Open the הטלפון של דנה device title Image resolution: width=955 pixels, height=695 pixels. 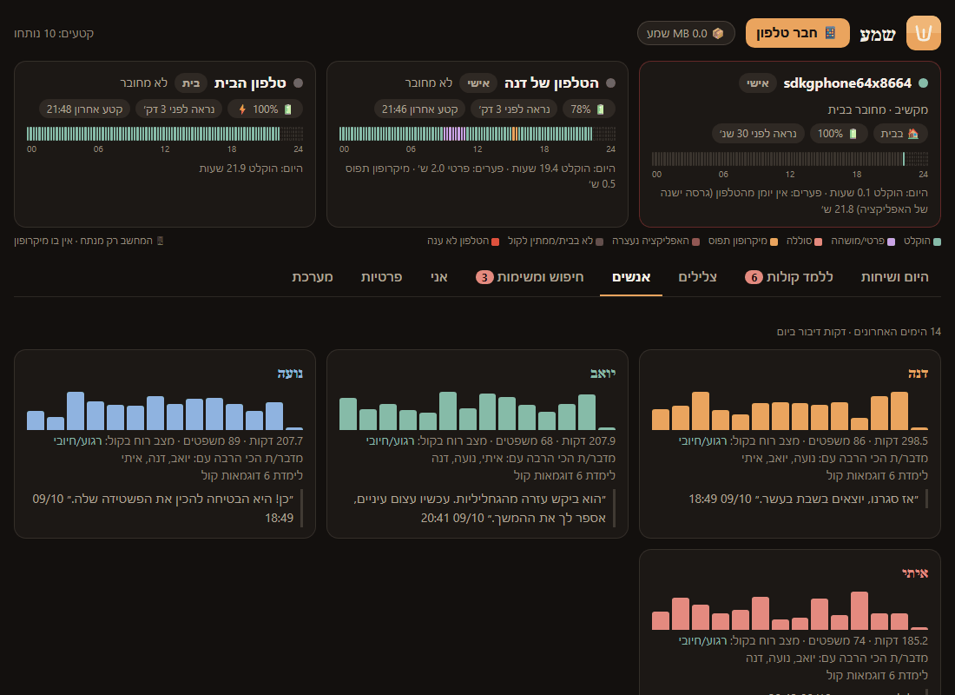click(551, 83)
